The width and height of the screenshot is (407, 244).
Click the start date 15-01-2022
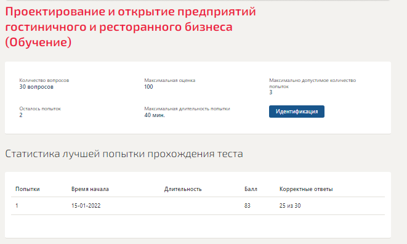[86, 206]
